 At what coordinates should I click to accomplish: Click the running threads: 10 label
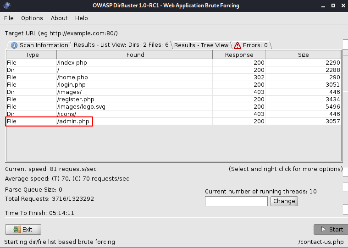point(261,192)
